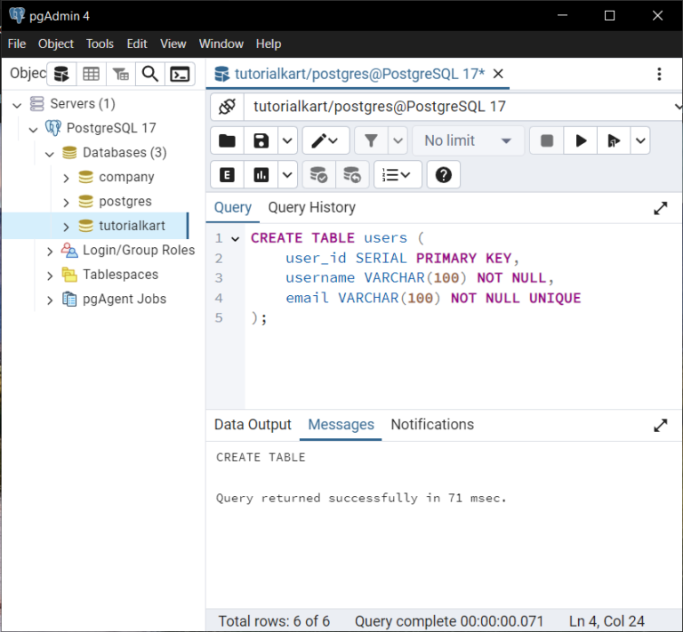Screen dimensions: 683x632
Task: Expand the tutorialkart database node
Action: pos(66,227)
